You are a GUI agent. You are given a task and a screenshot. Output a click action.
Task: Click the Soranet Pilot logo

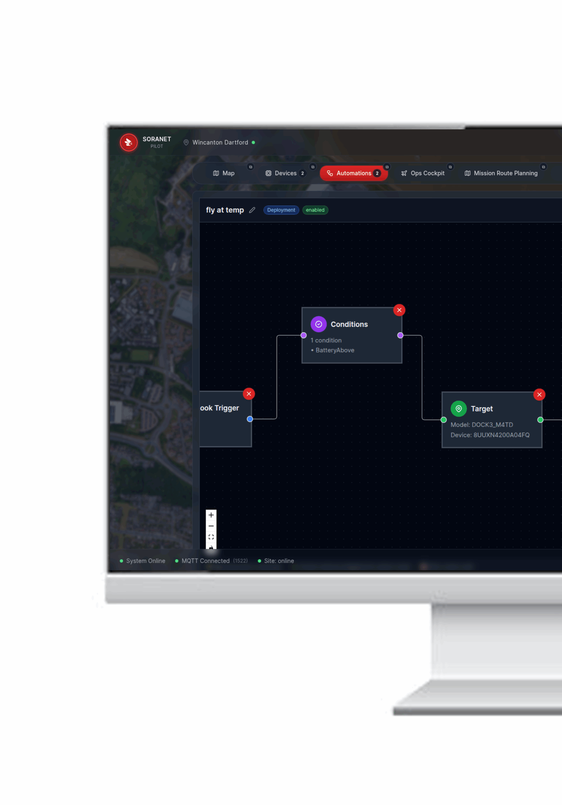129,142
